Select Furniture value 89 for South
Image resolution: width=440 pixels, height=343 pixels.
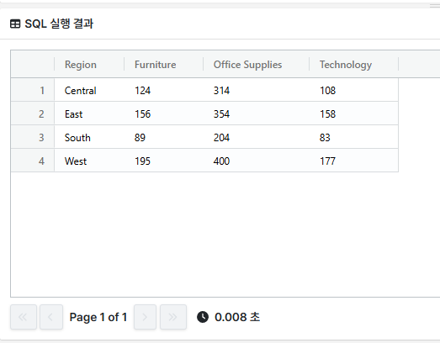tap(163, 137)
